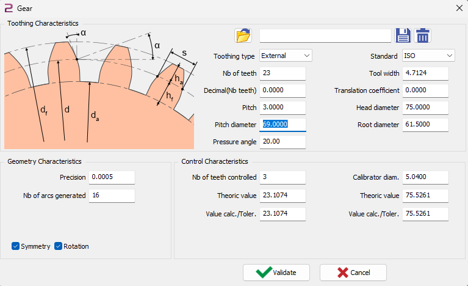Select the Precision input field

(x=111, y=177)
